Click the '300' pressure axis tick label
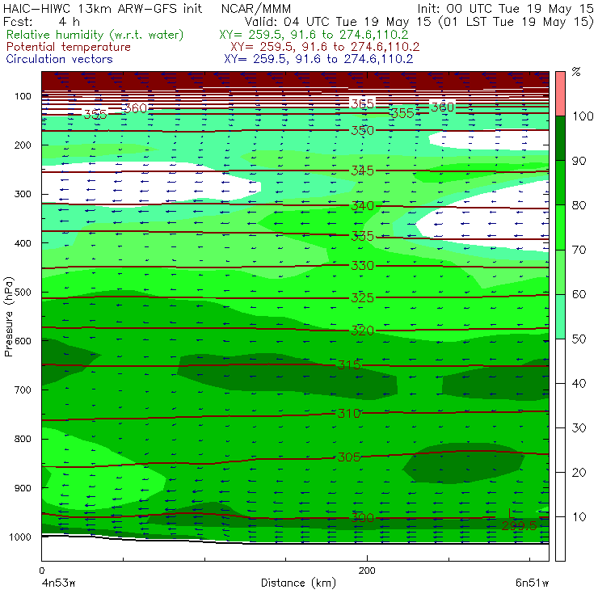This screenshot has height=598, width=598. tap(23, 194)
